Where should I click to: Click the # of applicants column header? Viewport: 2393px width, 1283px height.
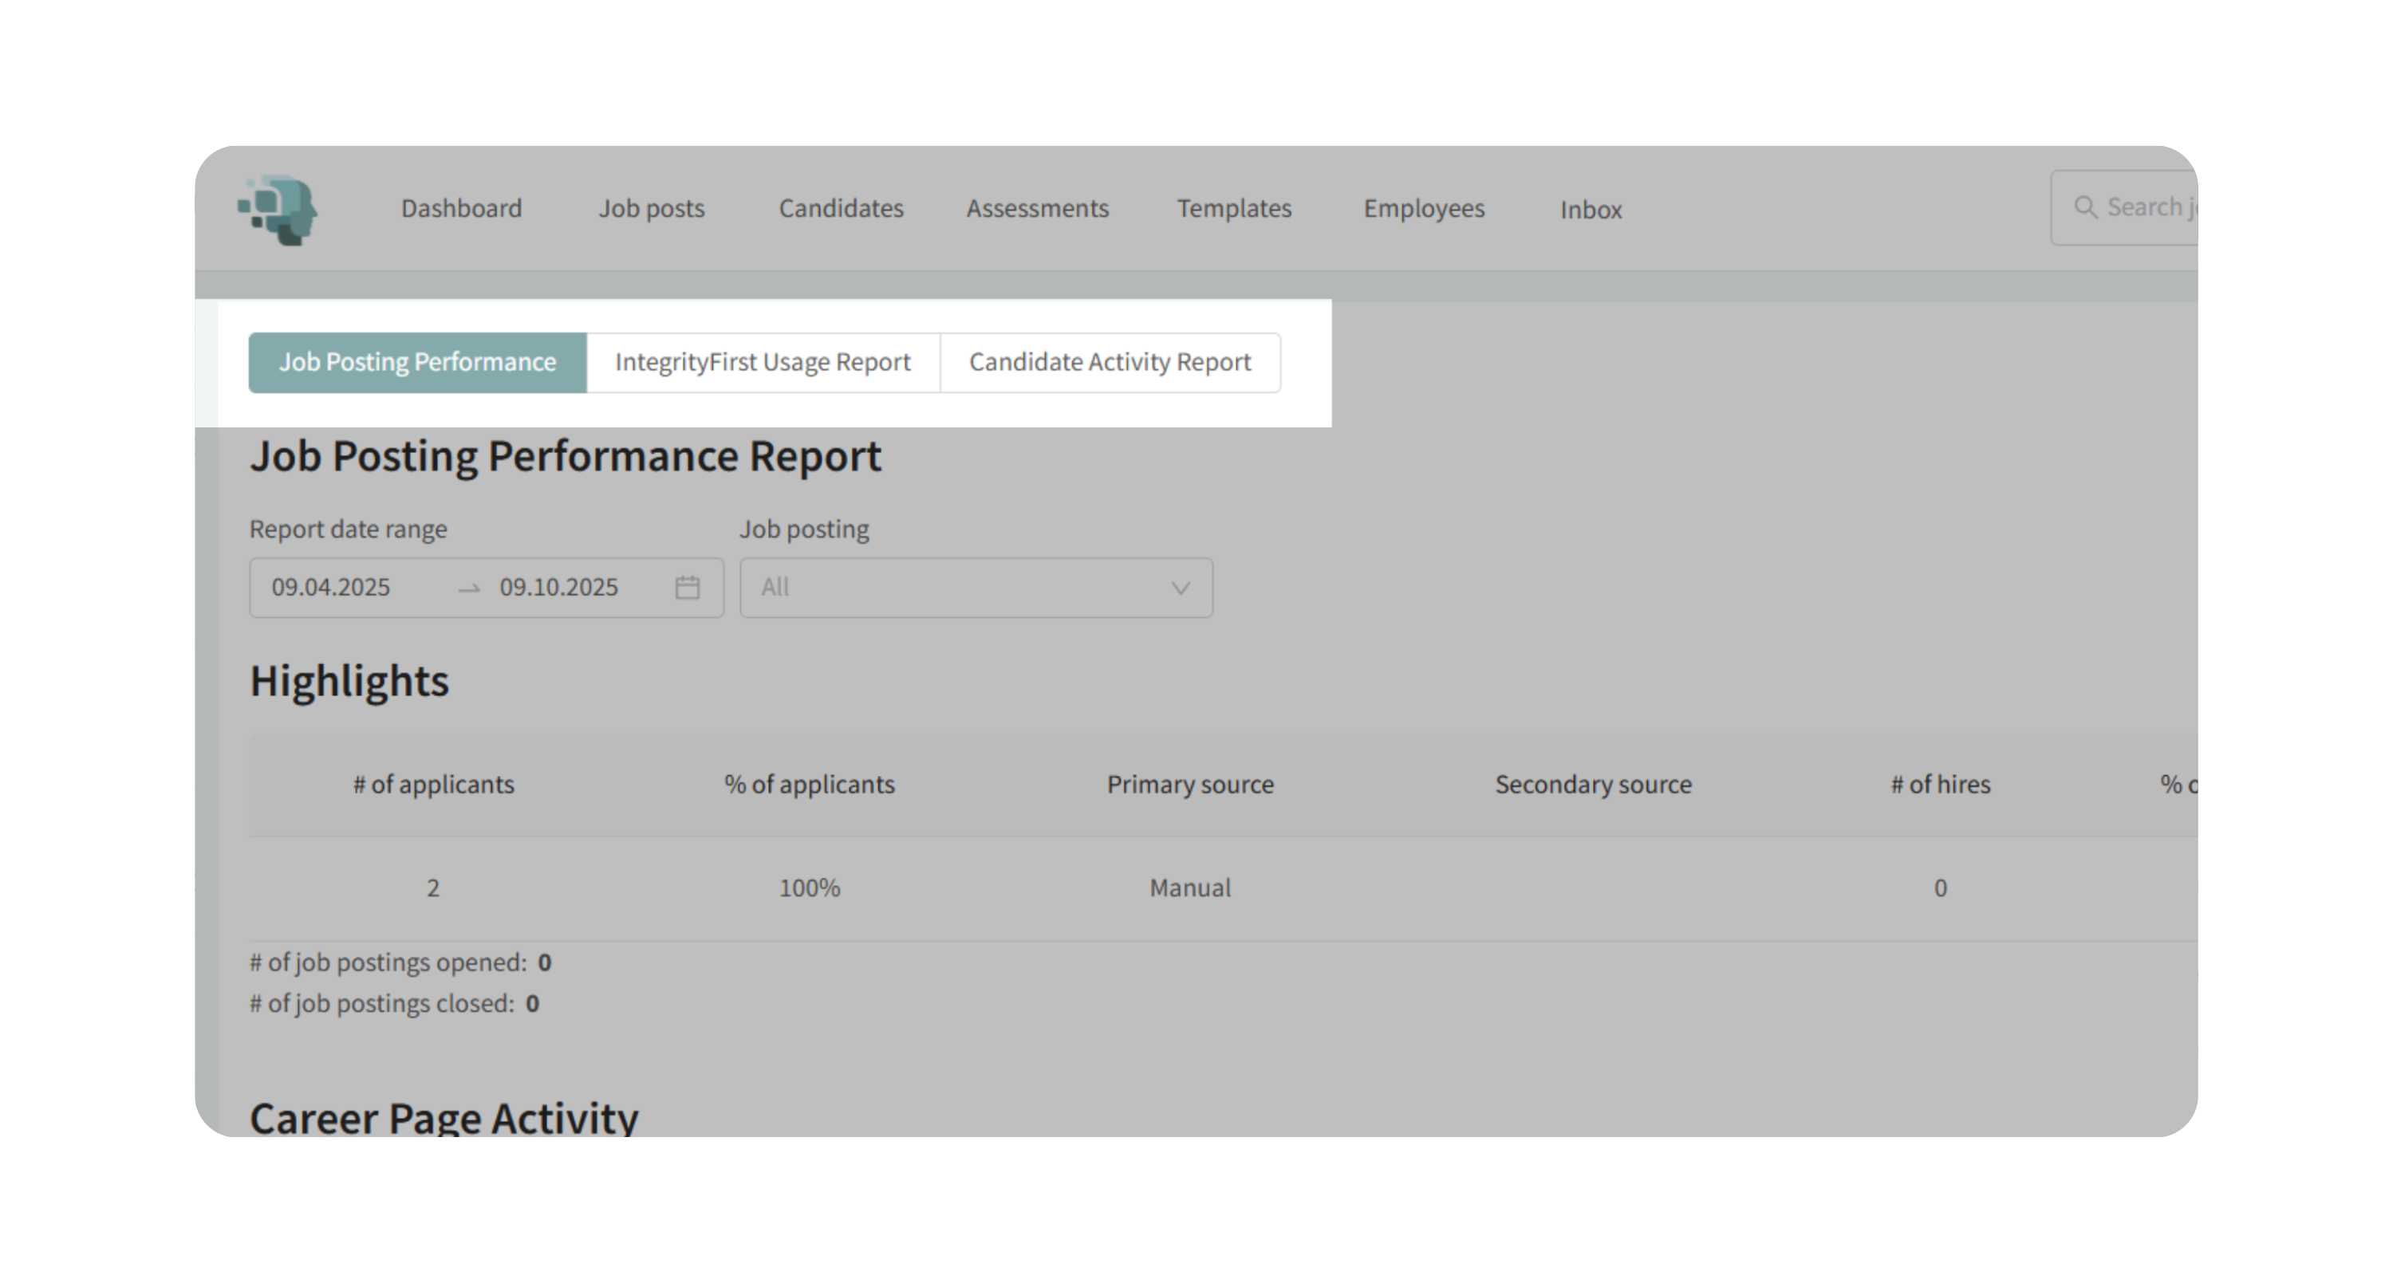pyautogui.click(x=433, y=785)
